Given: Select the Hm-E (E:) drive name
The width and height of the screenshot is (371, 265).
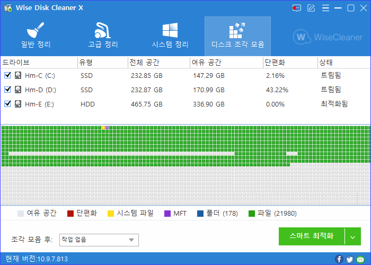Looking at the screenshot, I should pos(39,104).
